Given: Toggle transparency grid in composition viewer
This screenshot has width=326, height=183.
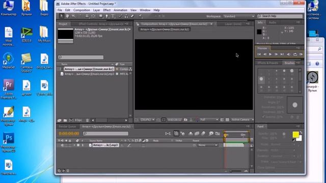Looking at the screenshot, I should point(227,120).
